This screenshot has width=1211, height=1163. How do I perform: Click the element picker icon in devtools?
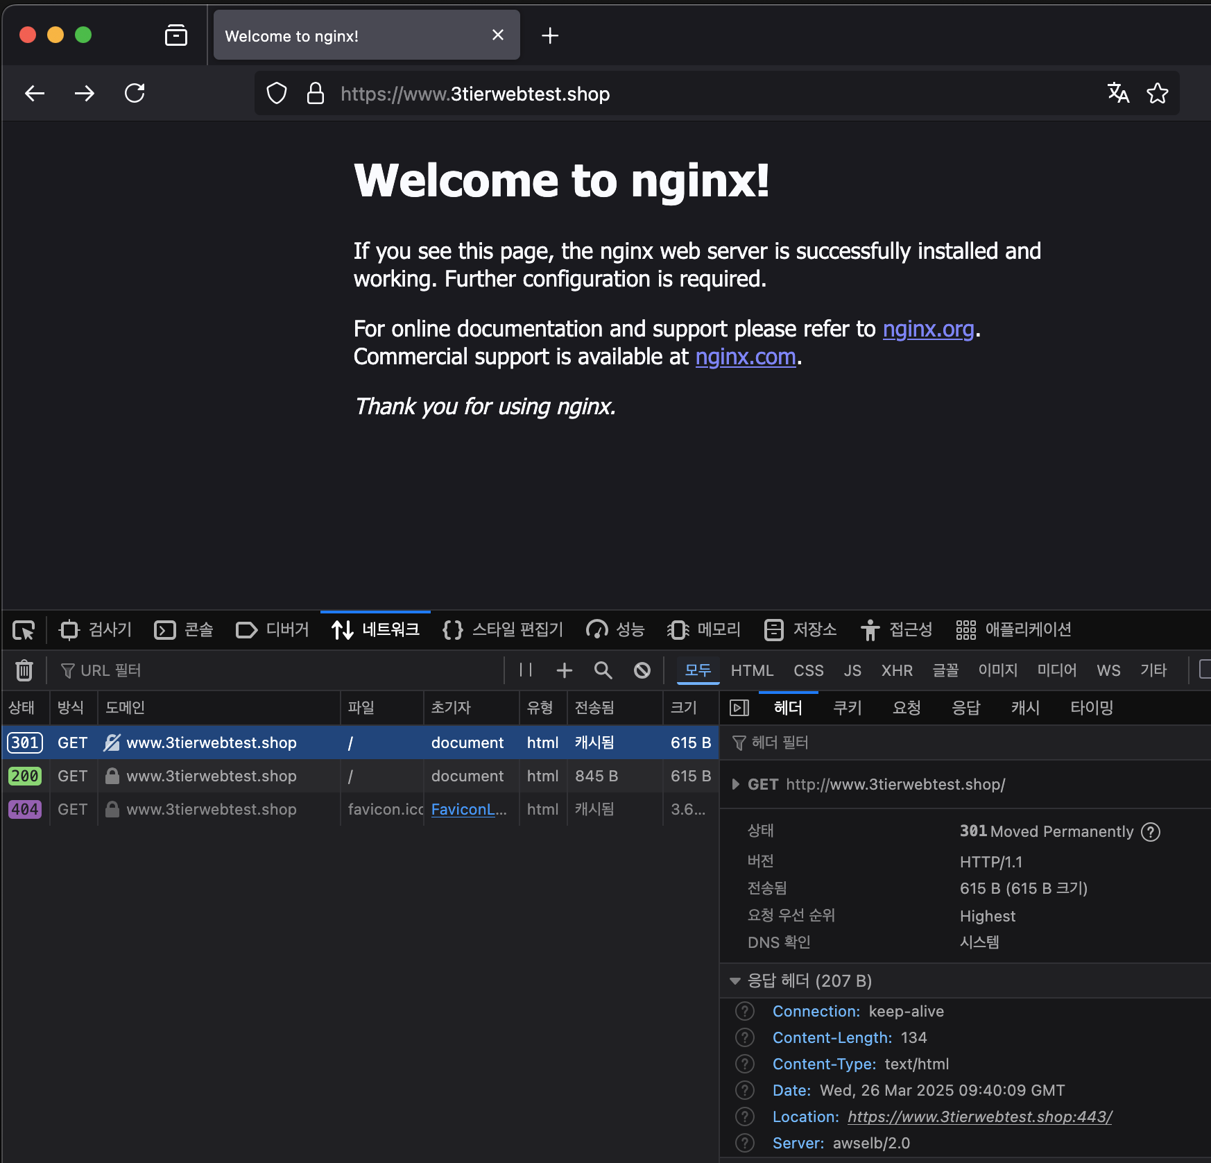24,630
